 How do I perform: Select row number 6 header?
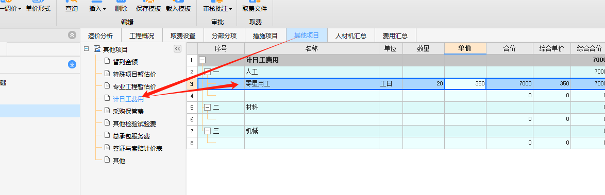point(192,119)
